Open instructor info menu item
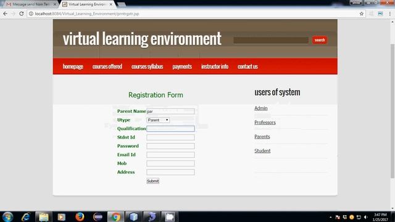The height and width of the screenshot is (222, 395). [215, 67]
